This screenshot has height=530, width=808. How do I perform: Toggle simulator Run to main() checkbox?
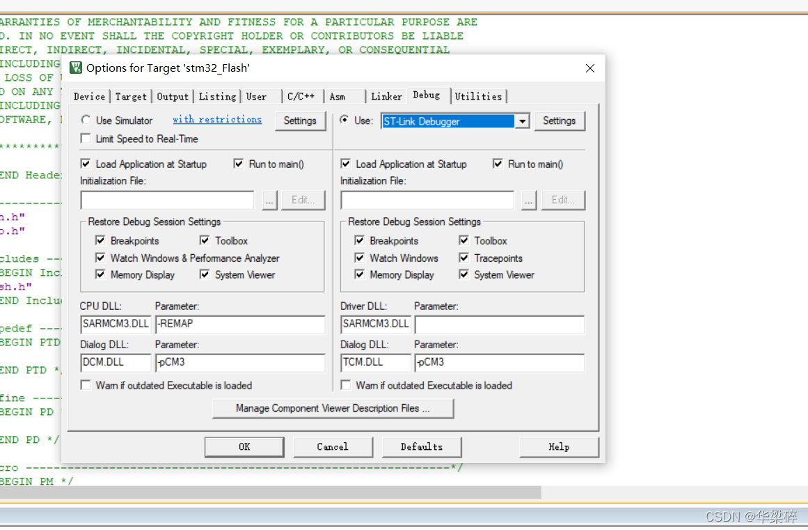239,164
